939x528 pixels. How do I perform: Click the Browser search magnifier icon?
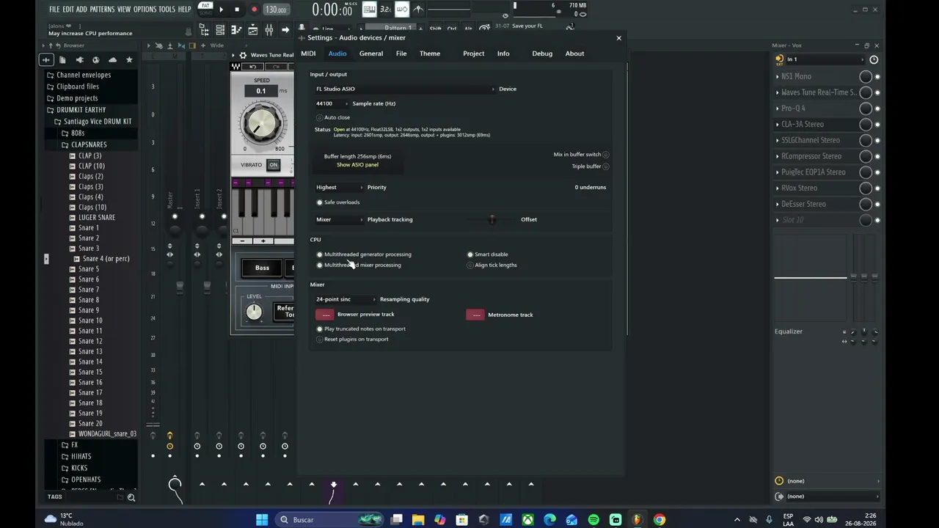(131, 497)
